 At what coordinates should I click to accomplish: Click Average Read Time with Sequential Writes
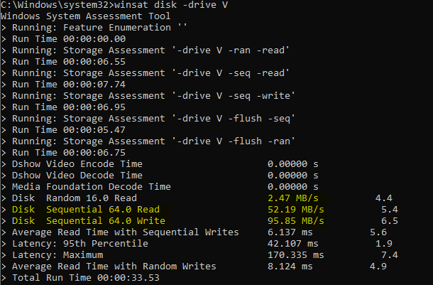[126, 232]
